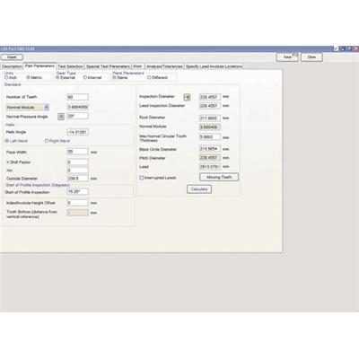Click the Export button
This screenshot has height=359, width=359.
click(x=12, y=57)
